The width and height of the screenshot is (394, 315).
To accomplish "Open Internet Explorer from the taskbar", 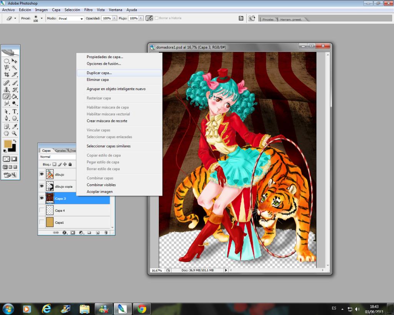I will pyautogui.click(x=46, y=308).
